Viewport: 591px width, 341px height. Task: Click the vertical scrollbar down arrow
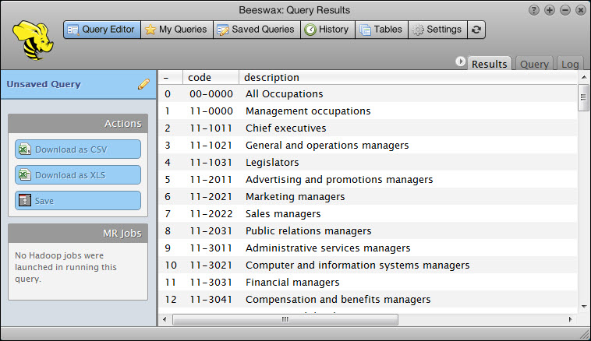pos(583,307)
